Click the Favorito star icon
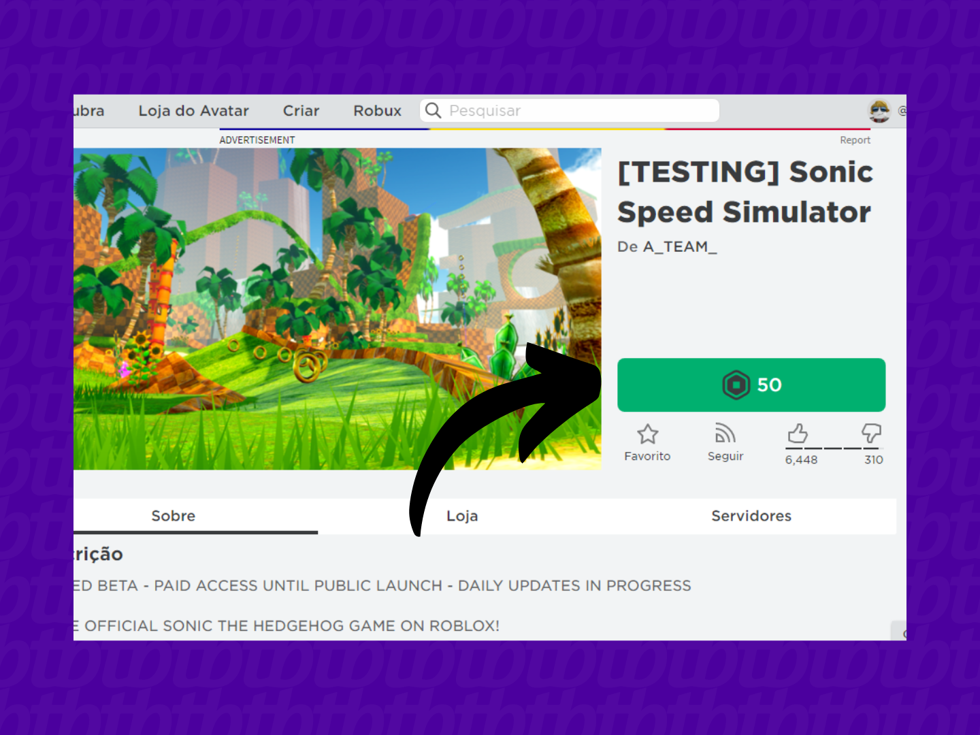Image resolution: width=980 pixels, height=735 pixels. point(647,434)
